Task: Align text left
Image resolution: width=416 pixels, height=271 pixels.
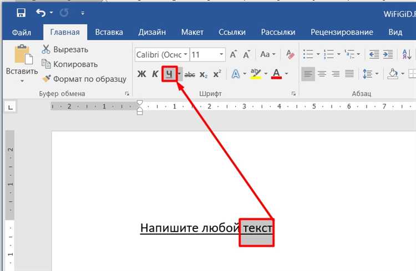Action: [308, 74]
